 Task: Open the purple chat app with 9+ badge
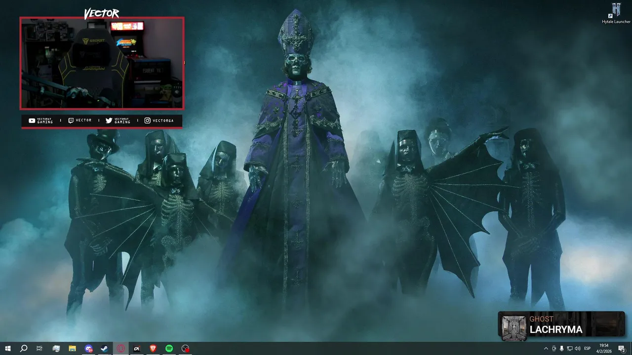pyautogui.click(x=88, y=349)
